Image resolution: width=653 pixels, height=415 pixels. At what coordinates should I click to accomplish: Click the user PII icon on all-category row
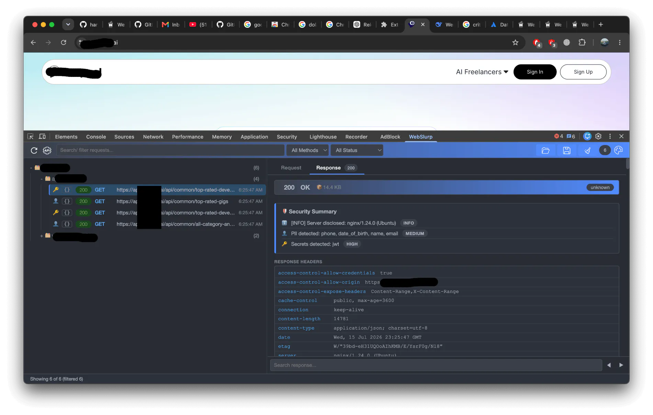point(56,224)
